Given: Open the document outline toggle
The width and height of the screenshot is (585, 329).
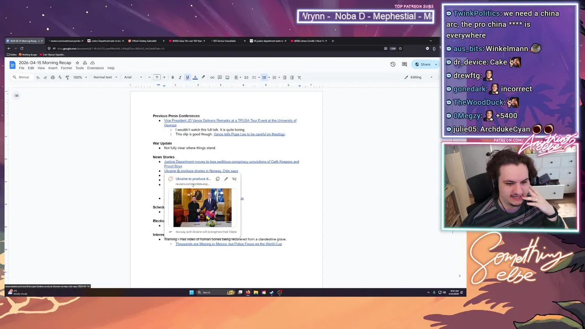Looking at the screenshot, I should 16,96.
